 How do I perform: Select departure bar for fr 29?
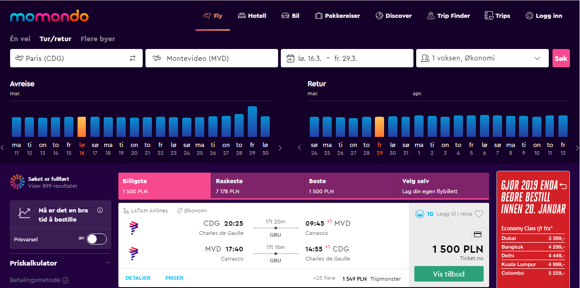(252, 121)
